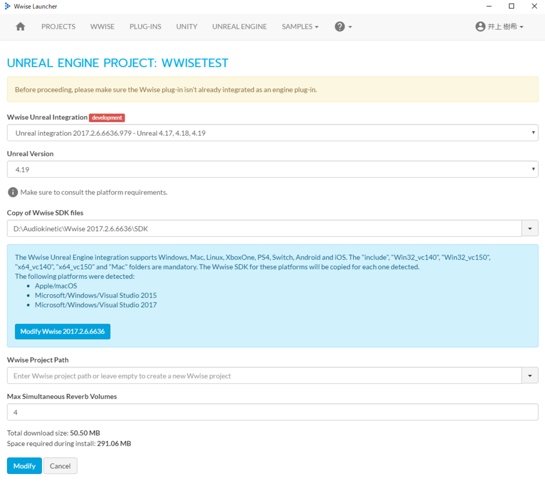Click Microsoft/Windows/Visual Studio 2017 entry
This screenshot has width=545, height=483.
pos(96,305)
